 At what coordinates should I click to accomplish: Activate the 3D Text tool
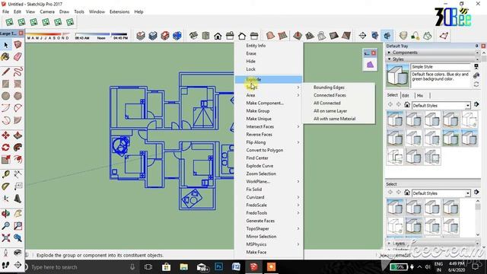[18, 199]
